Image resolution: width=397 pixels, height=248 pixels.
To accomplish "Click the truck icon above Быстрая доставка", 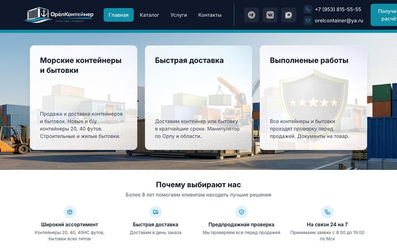I will [x=156, y=212].
